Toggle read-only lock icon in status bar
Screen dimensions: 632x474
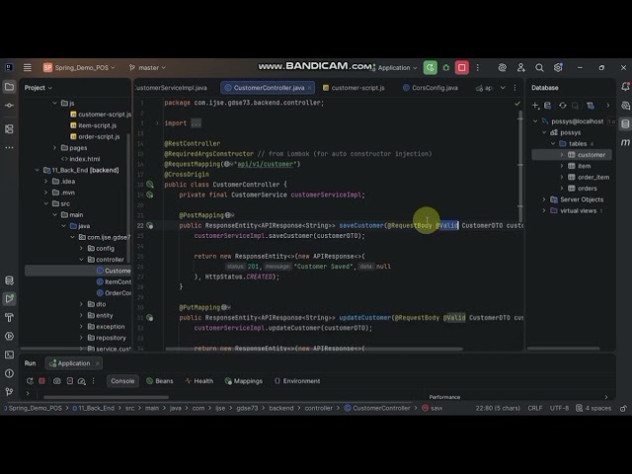tap(623, 408)
